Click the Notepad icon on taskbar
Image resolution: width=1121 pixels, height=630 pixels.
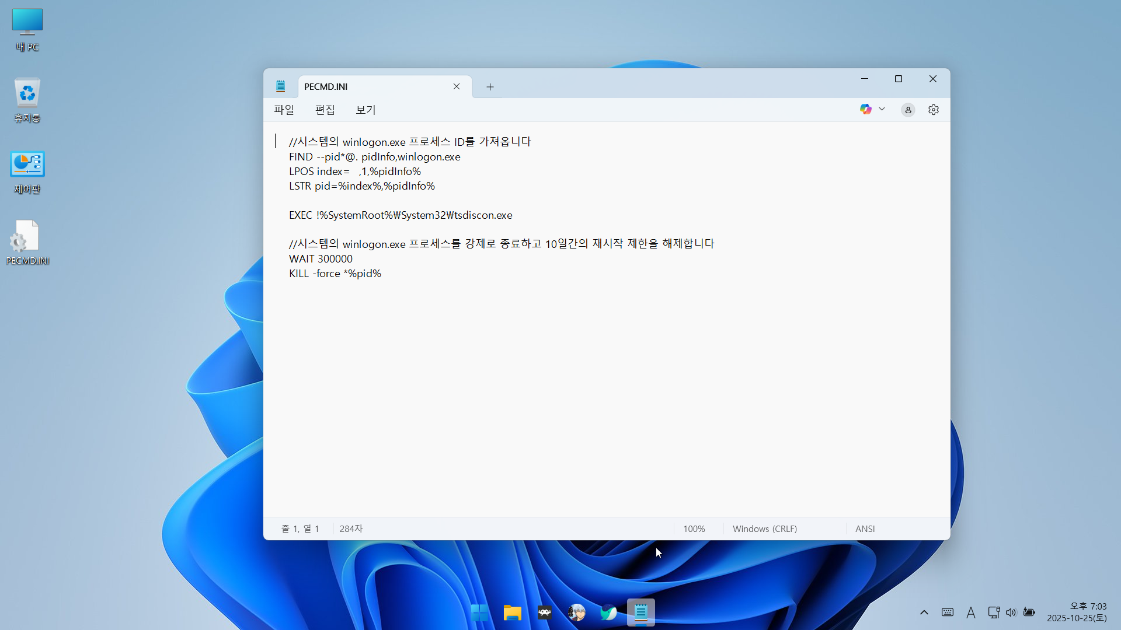(640, 612)
